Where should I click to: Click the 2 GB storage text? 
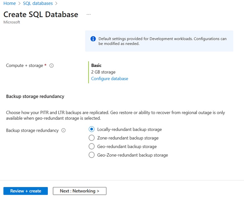coord(103,72)
